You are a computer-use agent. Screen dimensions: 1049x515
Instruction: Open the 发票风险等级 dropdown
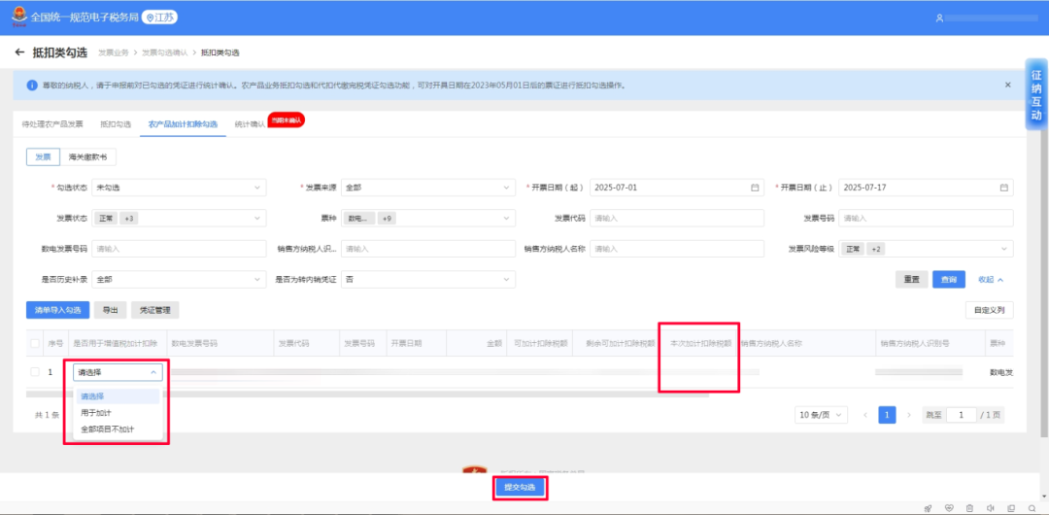pyautogui.click(x=926, y=249)
